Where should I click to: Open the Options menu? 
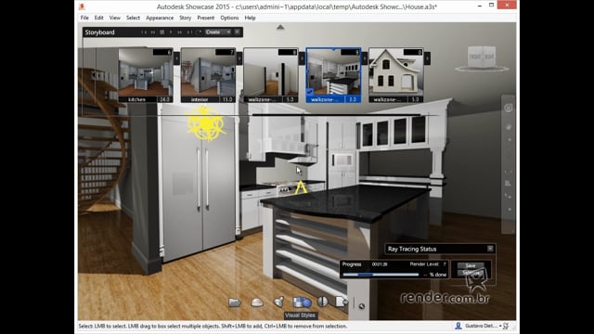[x=229, y=18]
